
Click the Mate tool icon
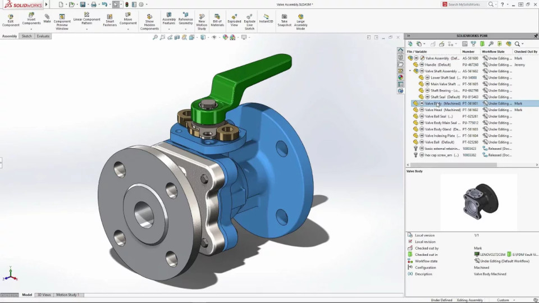[47, 19]
